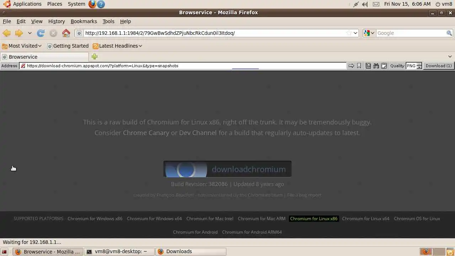The image size is (455, 256).
Task: Click the site identity icon in URL bar
Action: 79,33
